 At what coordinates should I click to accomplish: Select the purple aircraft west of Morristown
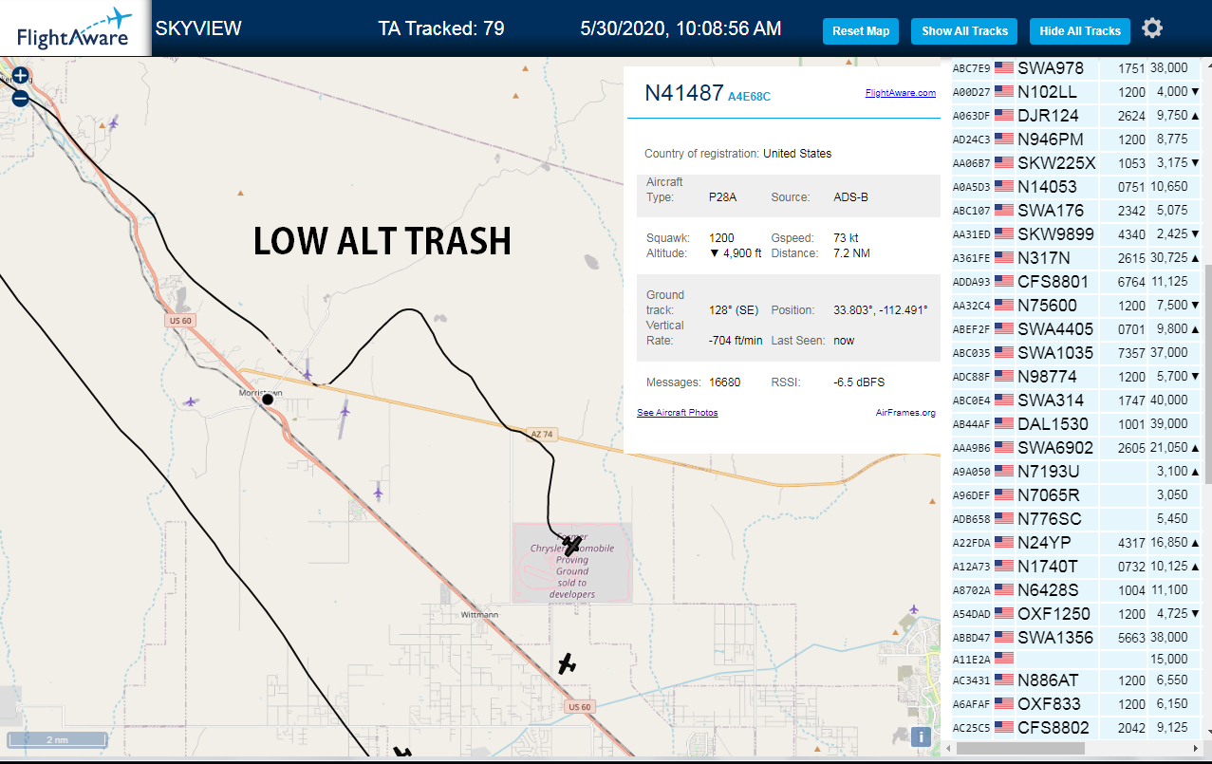[x=192, y=402]
